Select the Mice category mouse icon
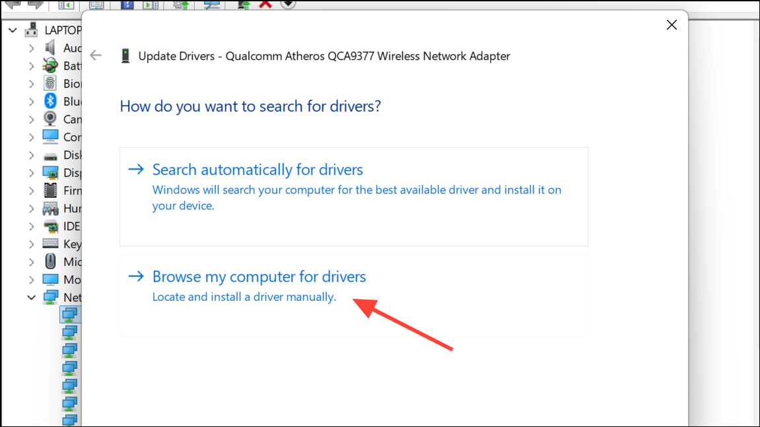Viewport: 760px width, 427px height. (50, 261)
